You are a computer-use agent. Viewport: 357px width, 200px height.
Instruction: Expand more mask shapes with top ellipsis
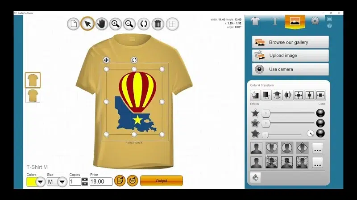click(317, 148)
